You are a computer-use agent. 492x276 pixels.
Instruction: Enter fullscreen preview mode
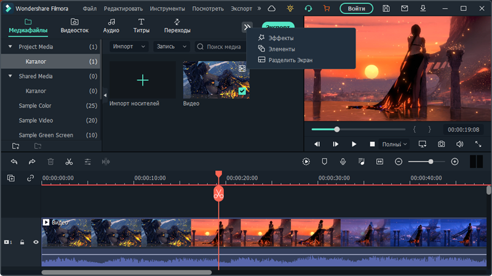click(478, 144)
